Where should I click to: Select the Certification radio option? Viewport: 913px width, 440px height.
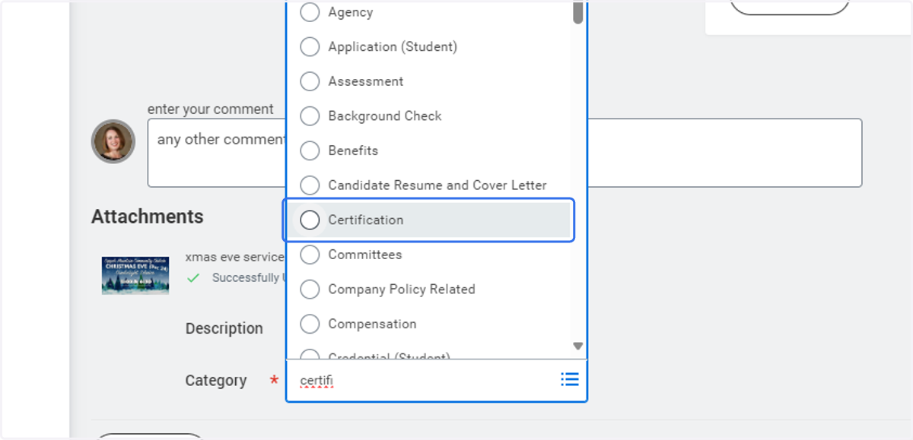[x=310, y=220]
